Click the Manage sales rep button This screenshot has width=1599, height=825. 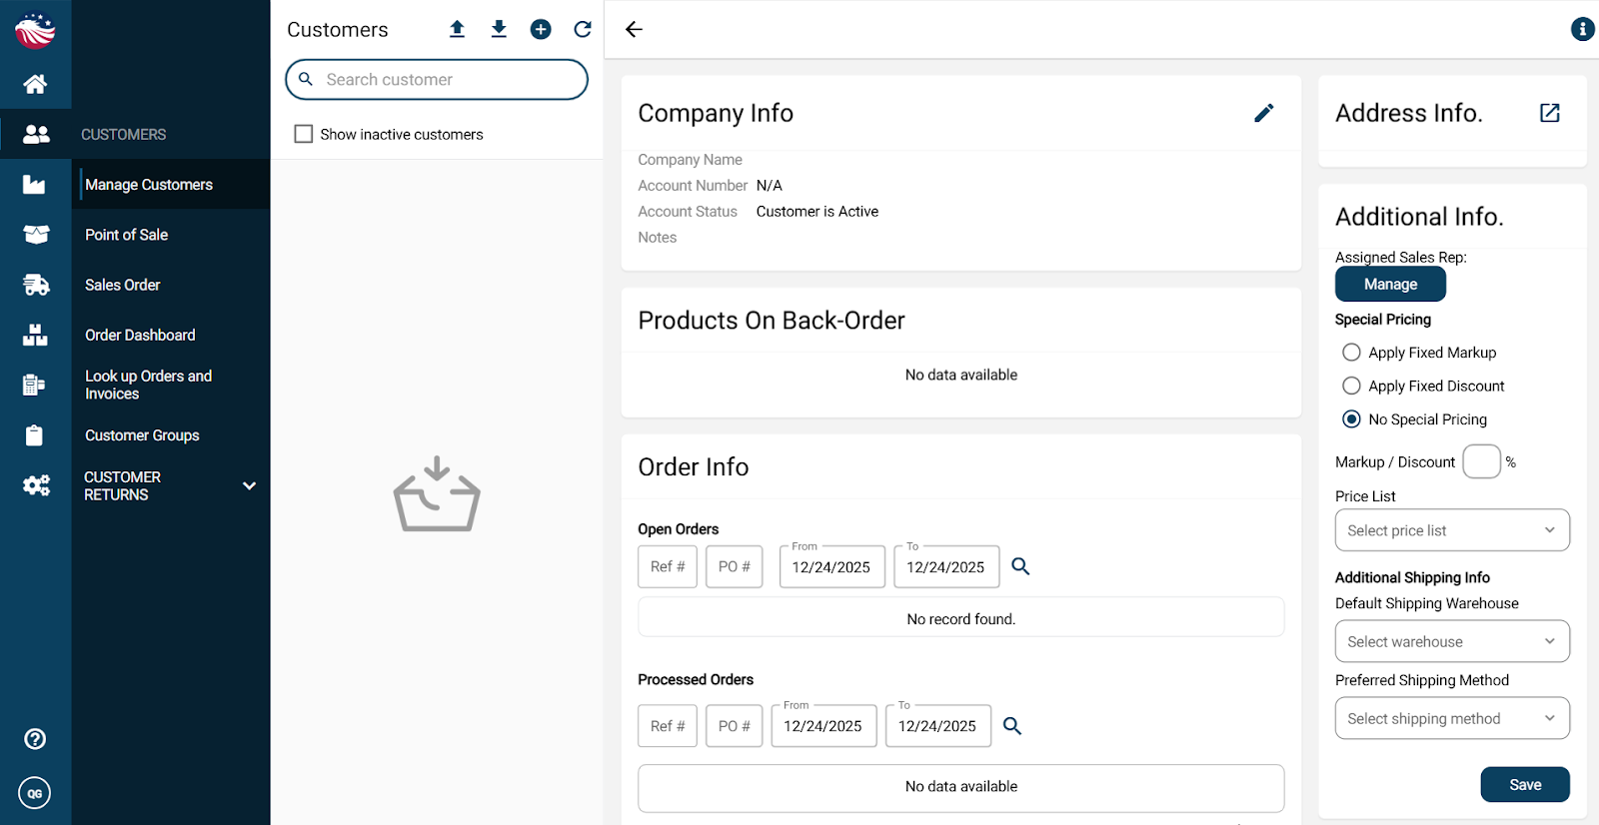point(1389,285)
